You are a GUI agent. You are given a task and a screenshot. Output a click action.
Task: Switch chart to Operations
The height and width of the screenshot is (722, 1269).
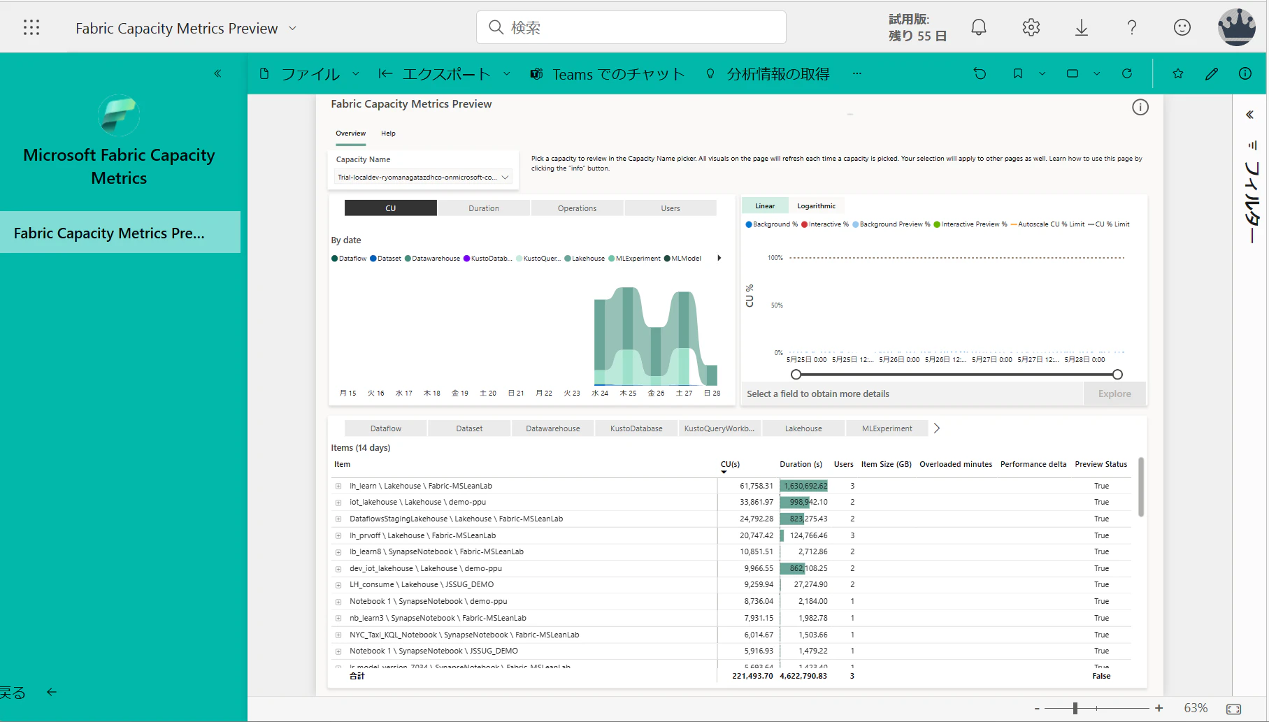pos(578,208)
